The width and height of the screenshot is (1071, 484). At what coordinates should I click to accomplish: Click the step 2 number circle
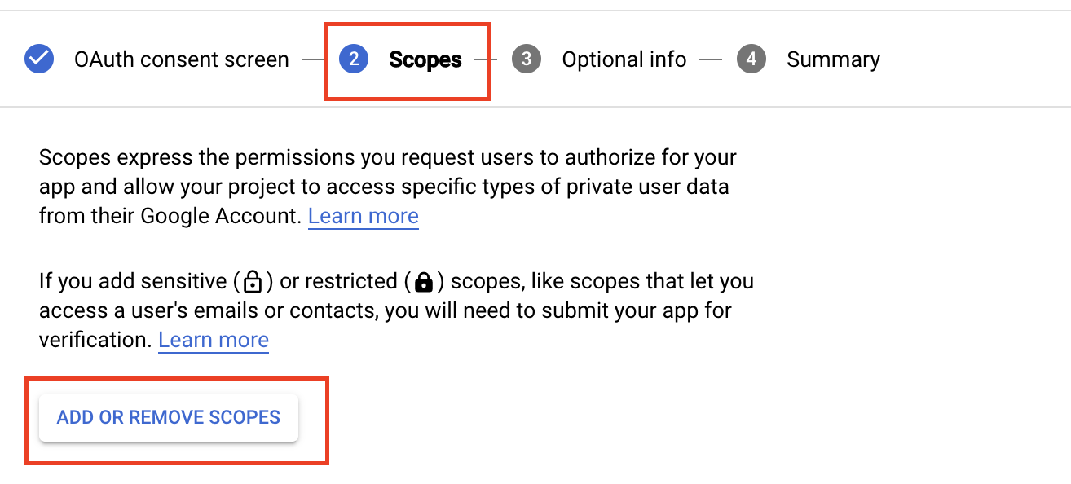tap(354, 59)
